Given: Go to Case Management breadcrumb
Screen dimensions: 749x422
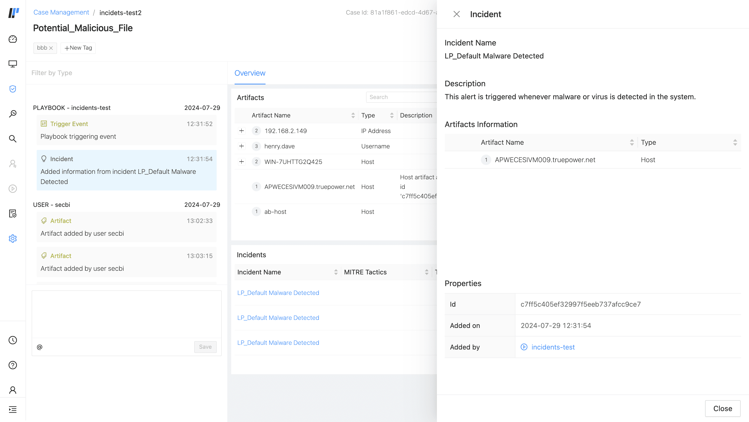Looking at the screenshot, I should [x=61, y=12].
